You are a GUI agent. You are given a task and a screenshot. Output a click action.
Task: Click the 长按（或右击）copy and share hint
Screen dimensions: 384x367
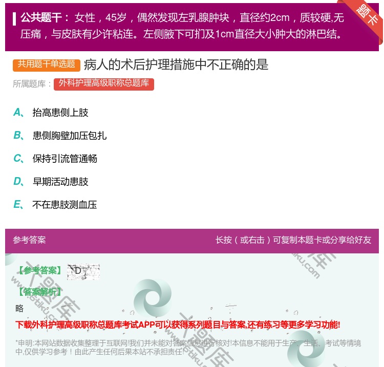tap(293, 240)
